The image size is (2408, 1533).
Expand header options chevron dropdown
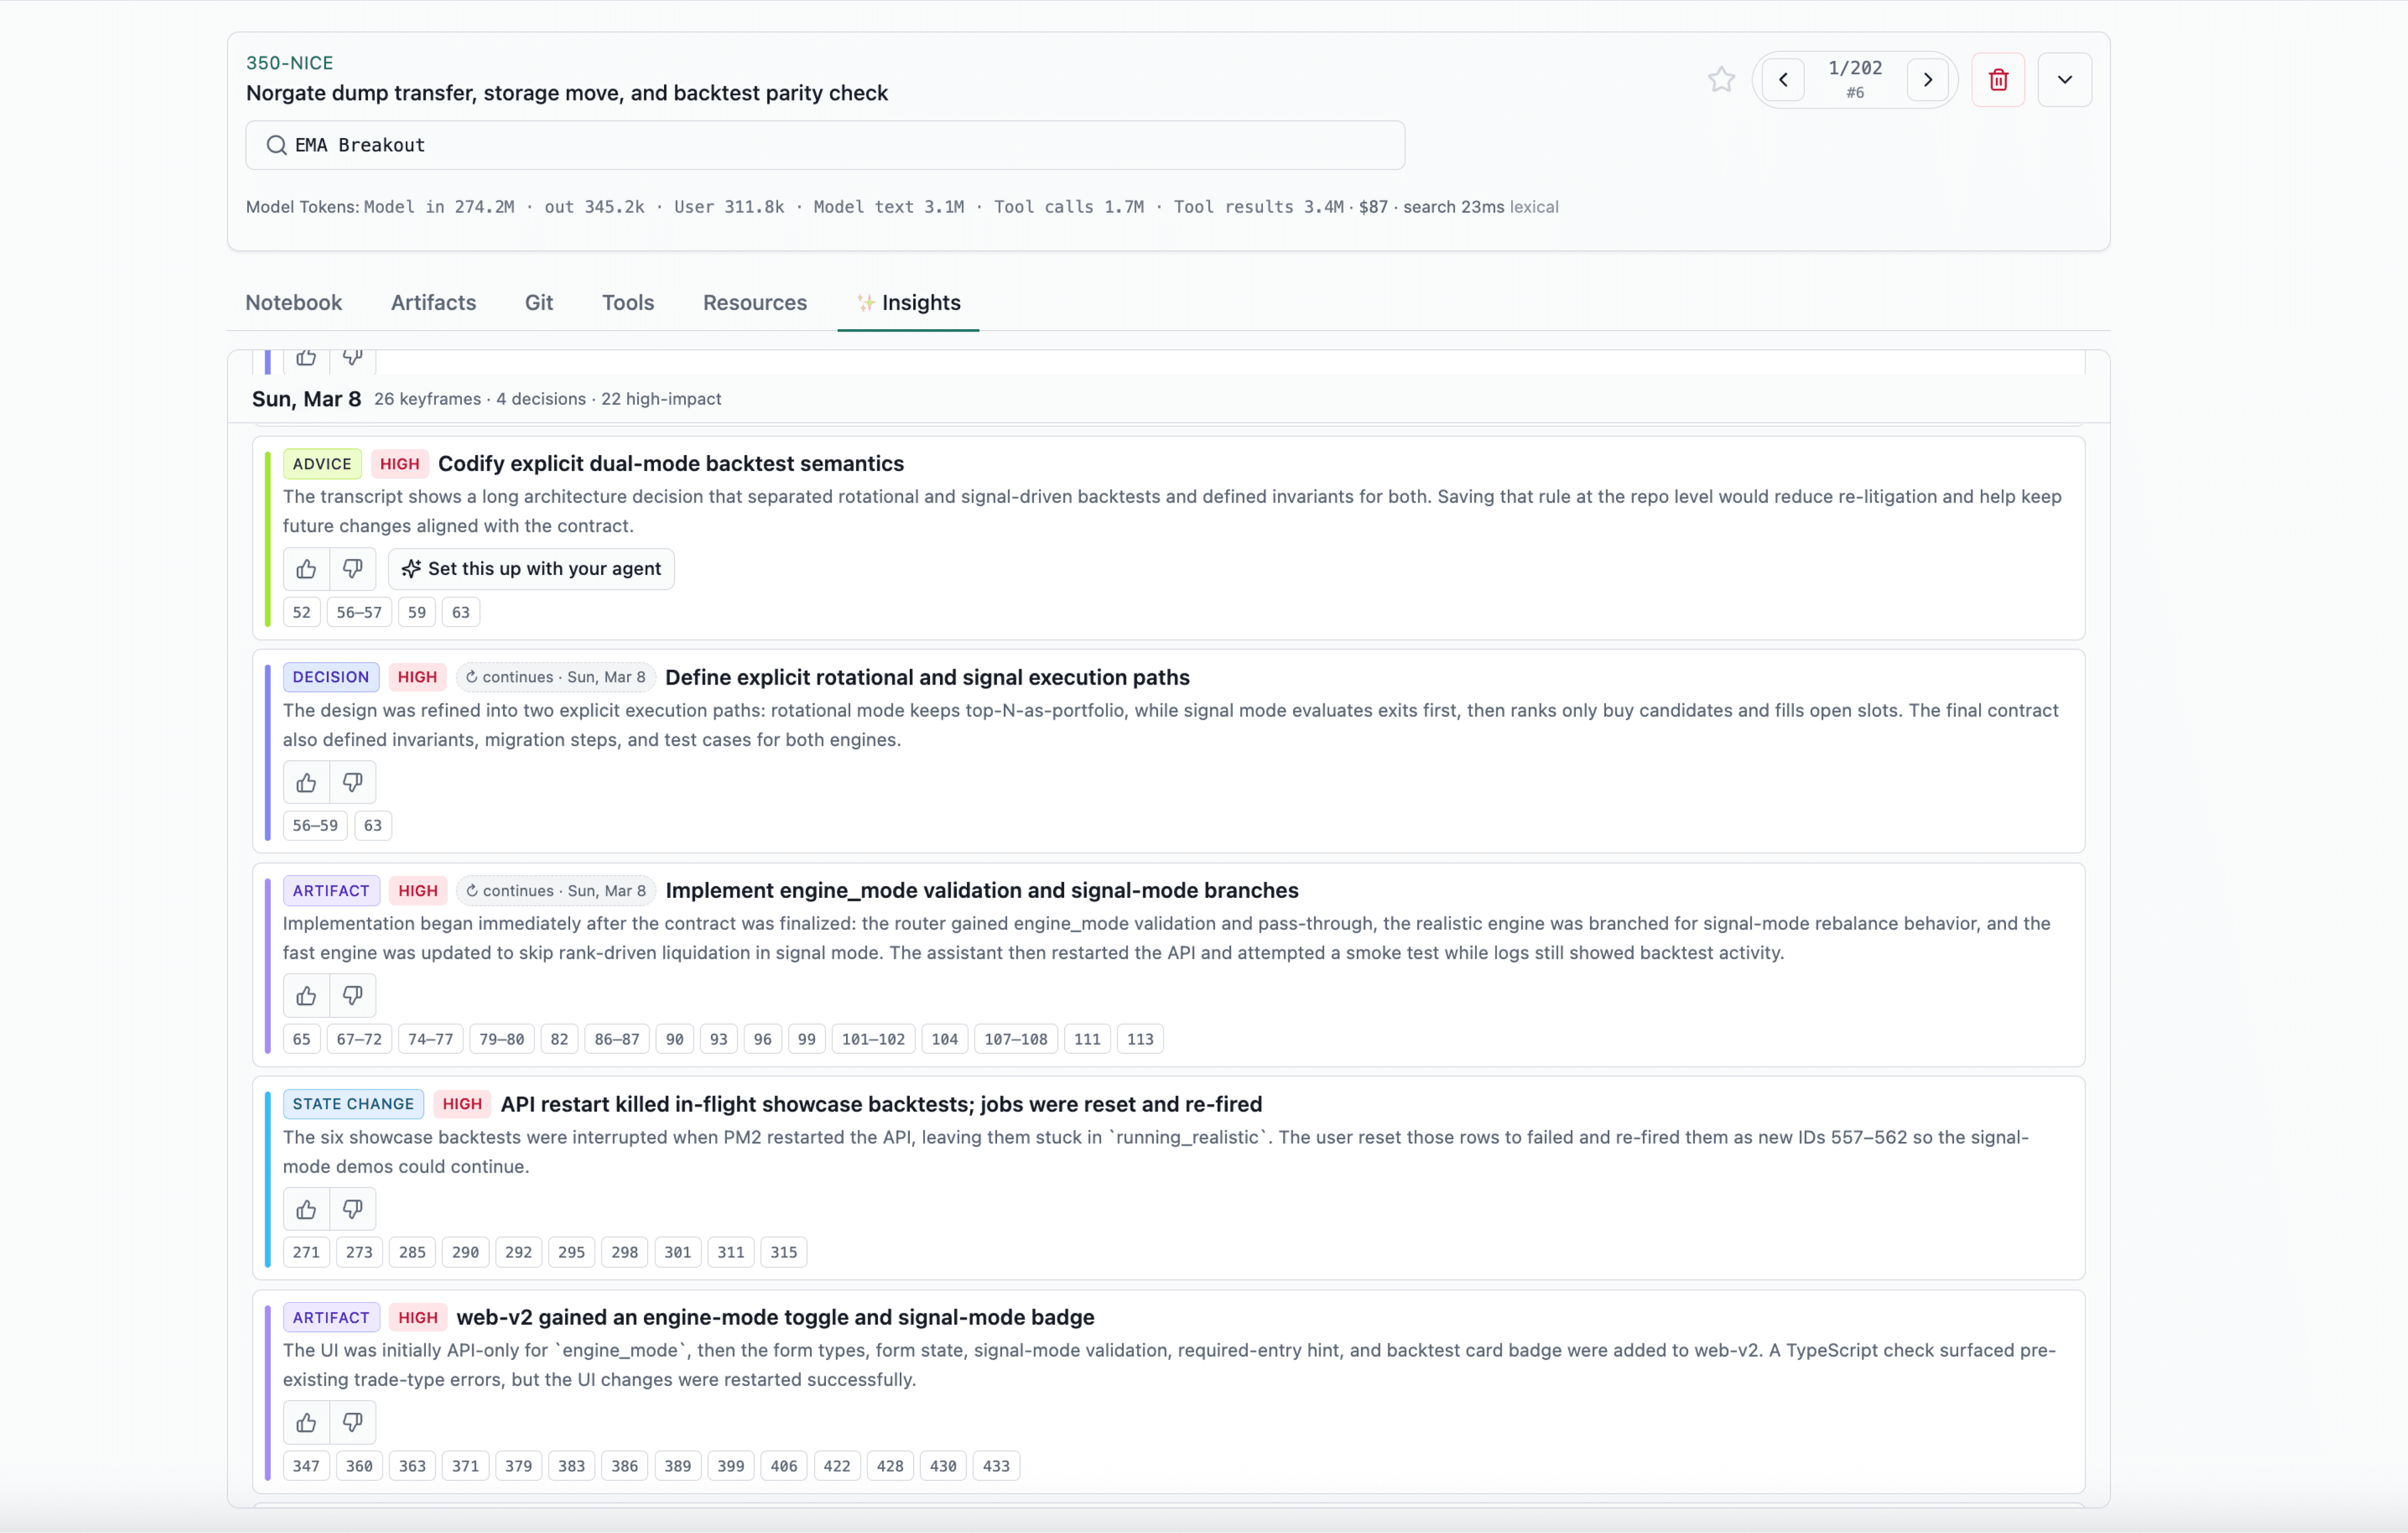2065,80
